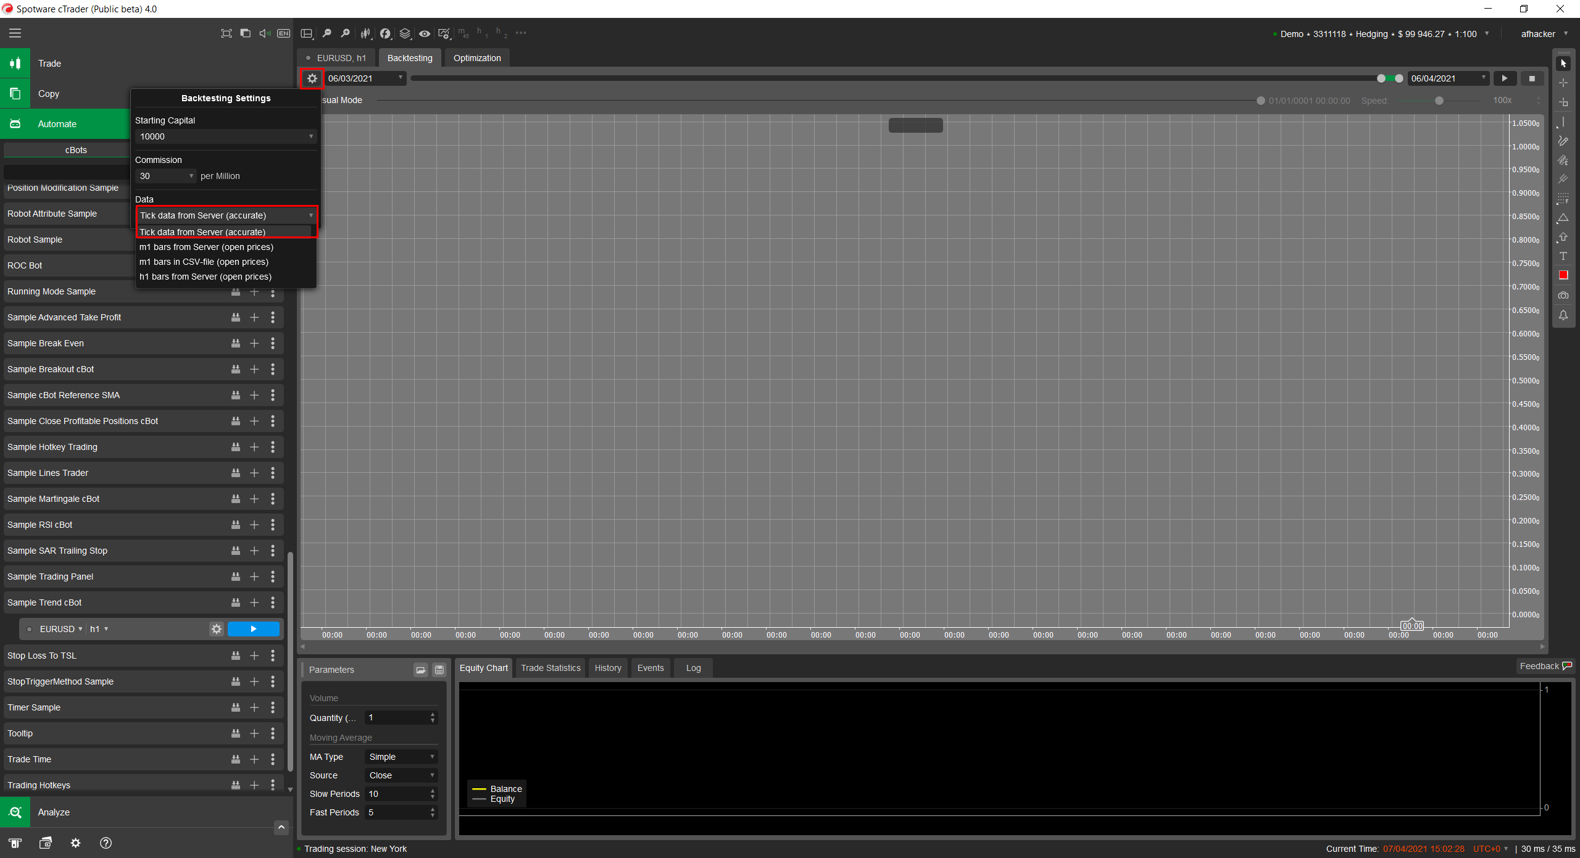Run the EURUSD h1 cBot instance

tap(254, 629)
